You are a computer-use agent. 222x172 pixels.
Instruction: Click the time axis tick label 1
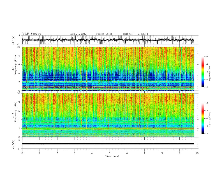click(x=40, y=153)
